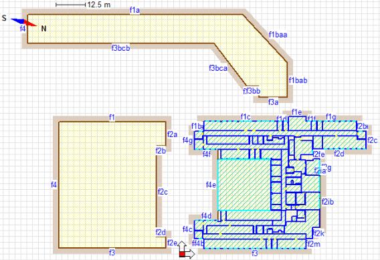
Task: Select label f4 left of the square building
Action: [x=54, y=184]
